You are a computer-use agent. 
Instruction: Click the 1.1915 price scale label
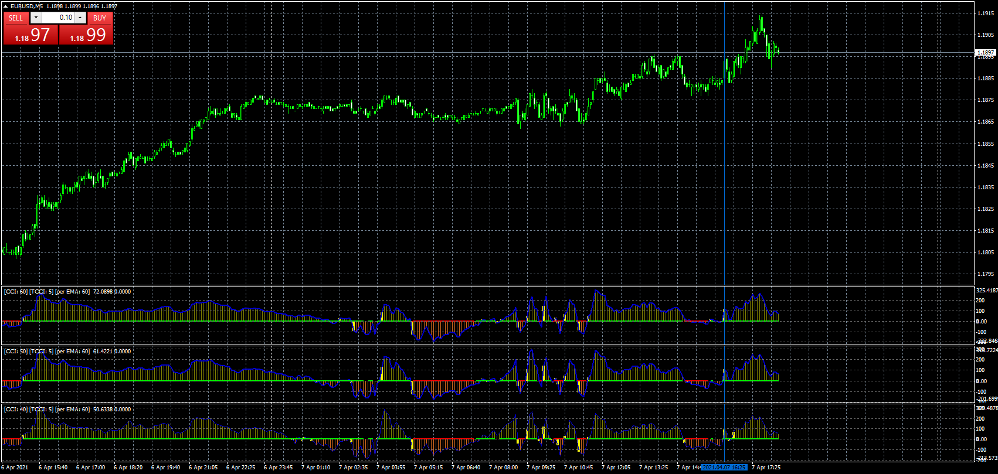click(986, 13)
